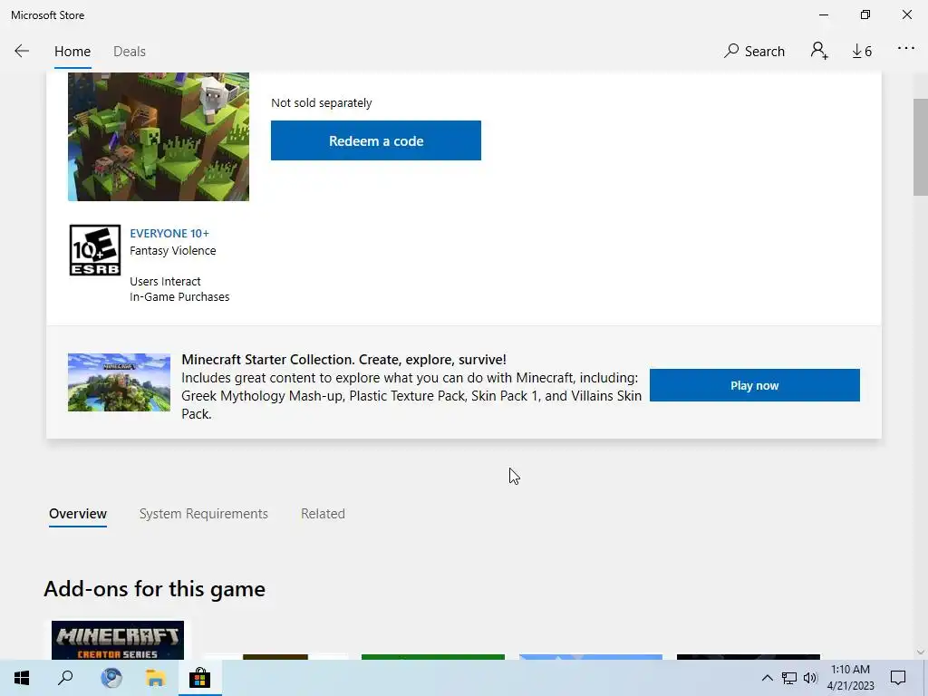This screenshot has width=928, height=696.
Task: Open the account sign-in icon
Action: click(x=819, y=51)
